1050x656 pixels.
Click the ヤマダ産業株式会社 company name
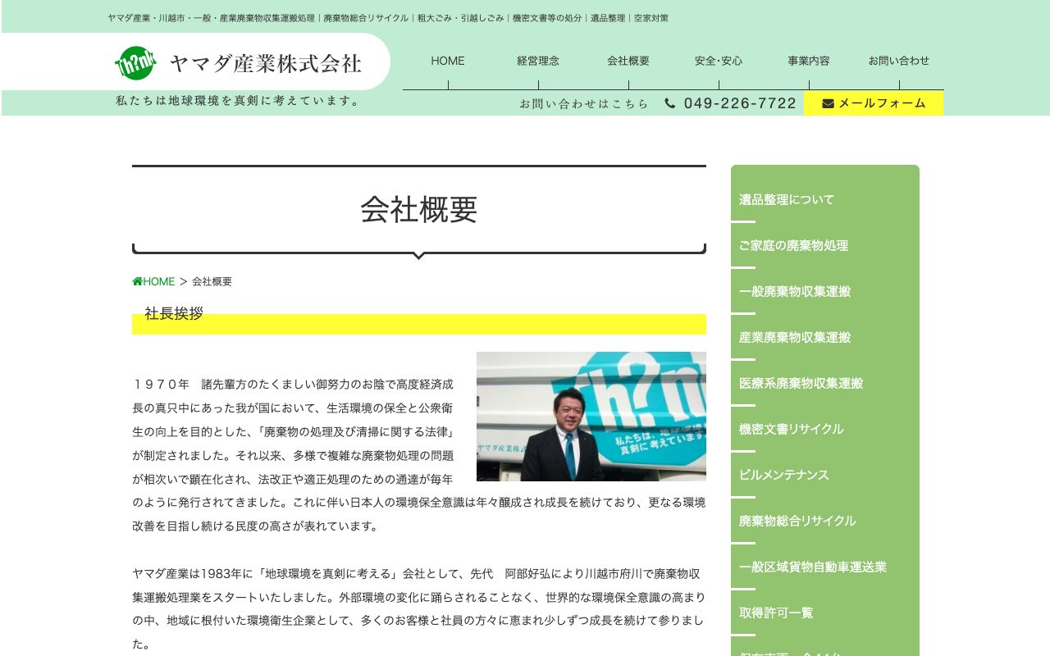point(265,63)
